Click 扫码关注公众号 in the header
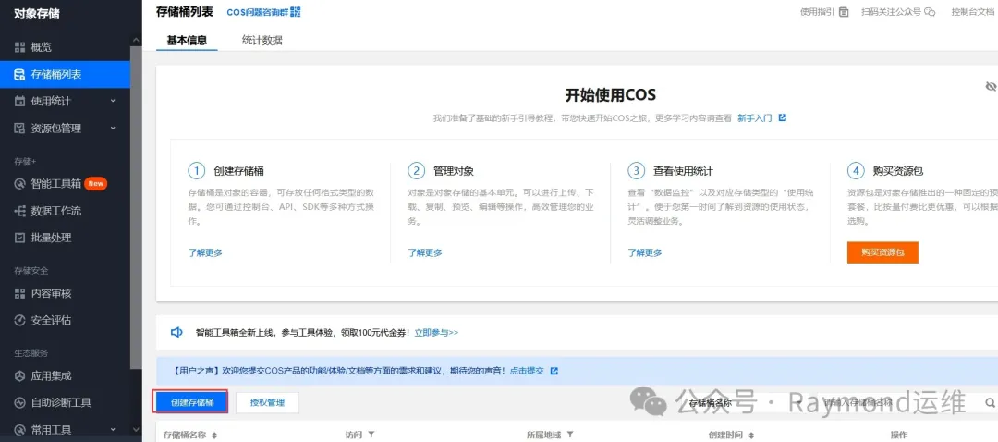This screenshot has height=442, width=998. click(891, 11)
